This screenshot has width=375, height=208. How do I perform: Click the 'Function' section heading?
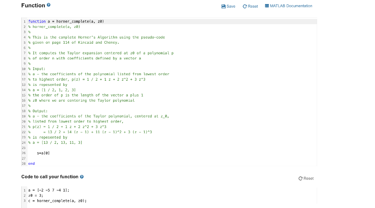pos(33,6)
